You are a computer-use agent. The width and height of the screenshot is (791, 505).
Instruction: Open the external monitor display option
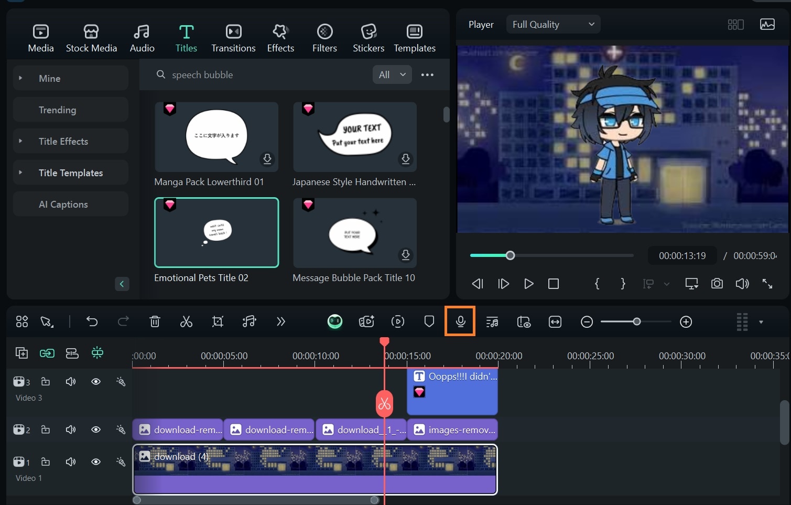692,284
